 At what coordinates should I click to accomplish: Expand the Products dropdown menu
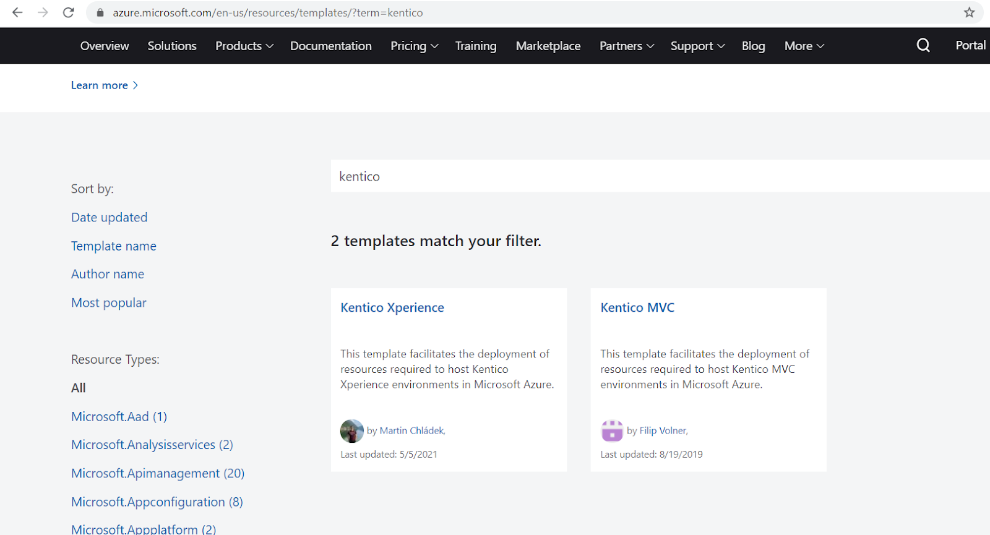pos(244,46)
